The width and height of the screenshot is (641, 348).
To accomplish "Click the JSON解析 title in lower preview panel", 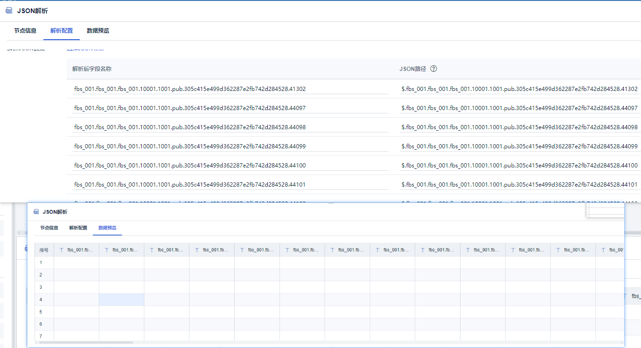I will (x=55, y=212).
